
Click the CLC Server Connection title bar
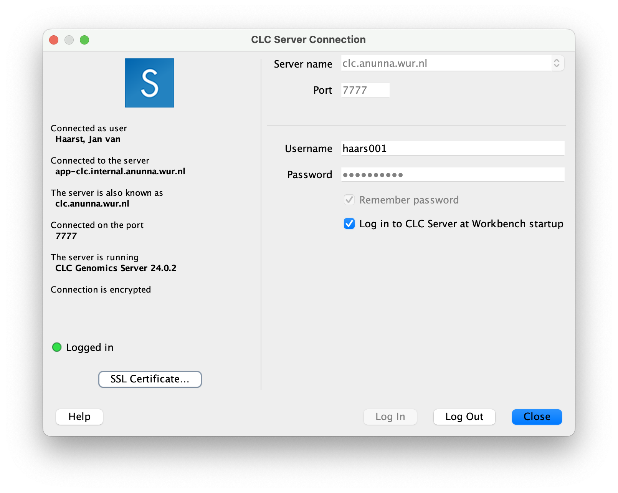coord(308,40)
